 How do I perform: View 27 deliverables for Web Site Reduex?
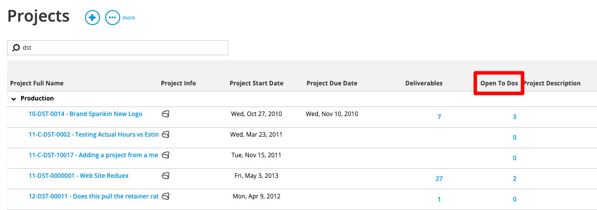[439, 178]
